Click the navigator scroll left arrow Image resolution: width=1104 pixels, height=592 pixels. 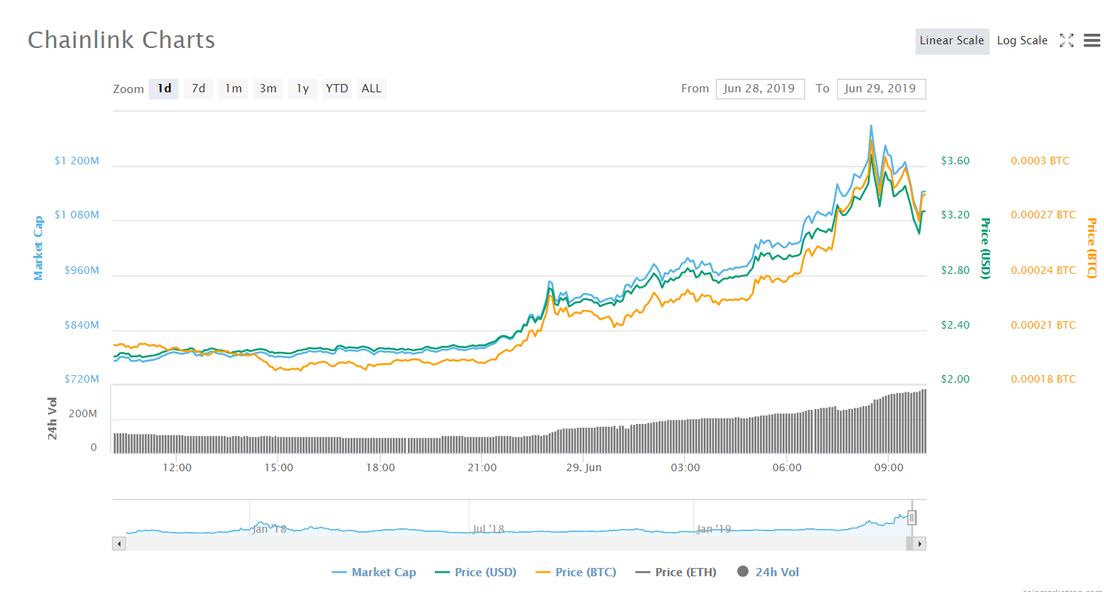point(119,543)
